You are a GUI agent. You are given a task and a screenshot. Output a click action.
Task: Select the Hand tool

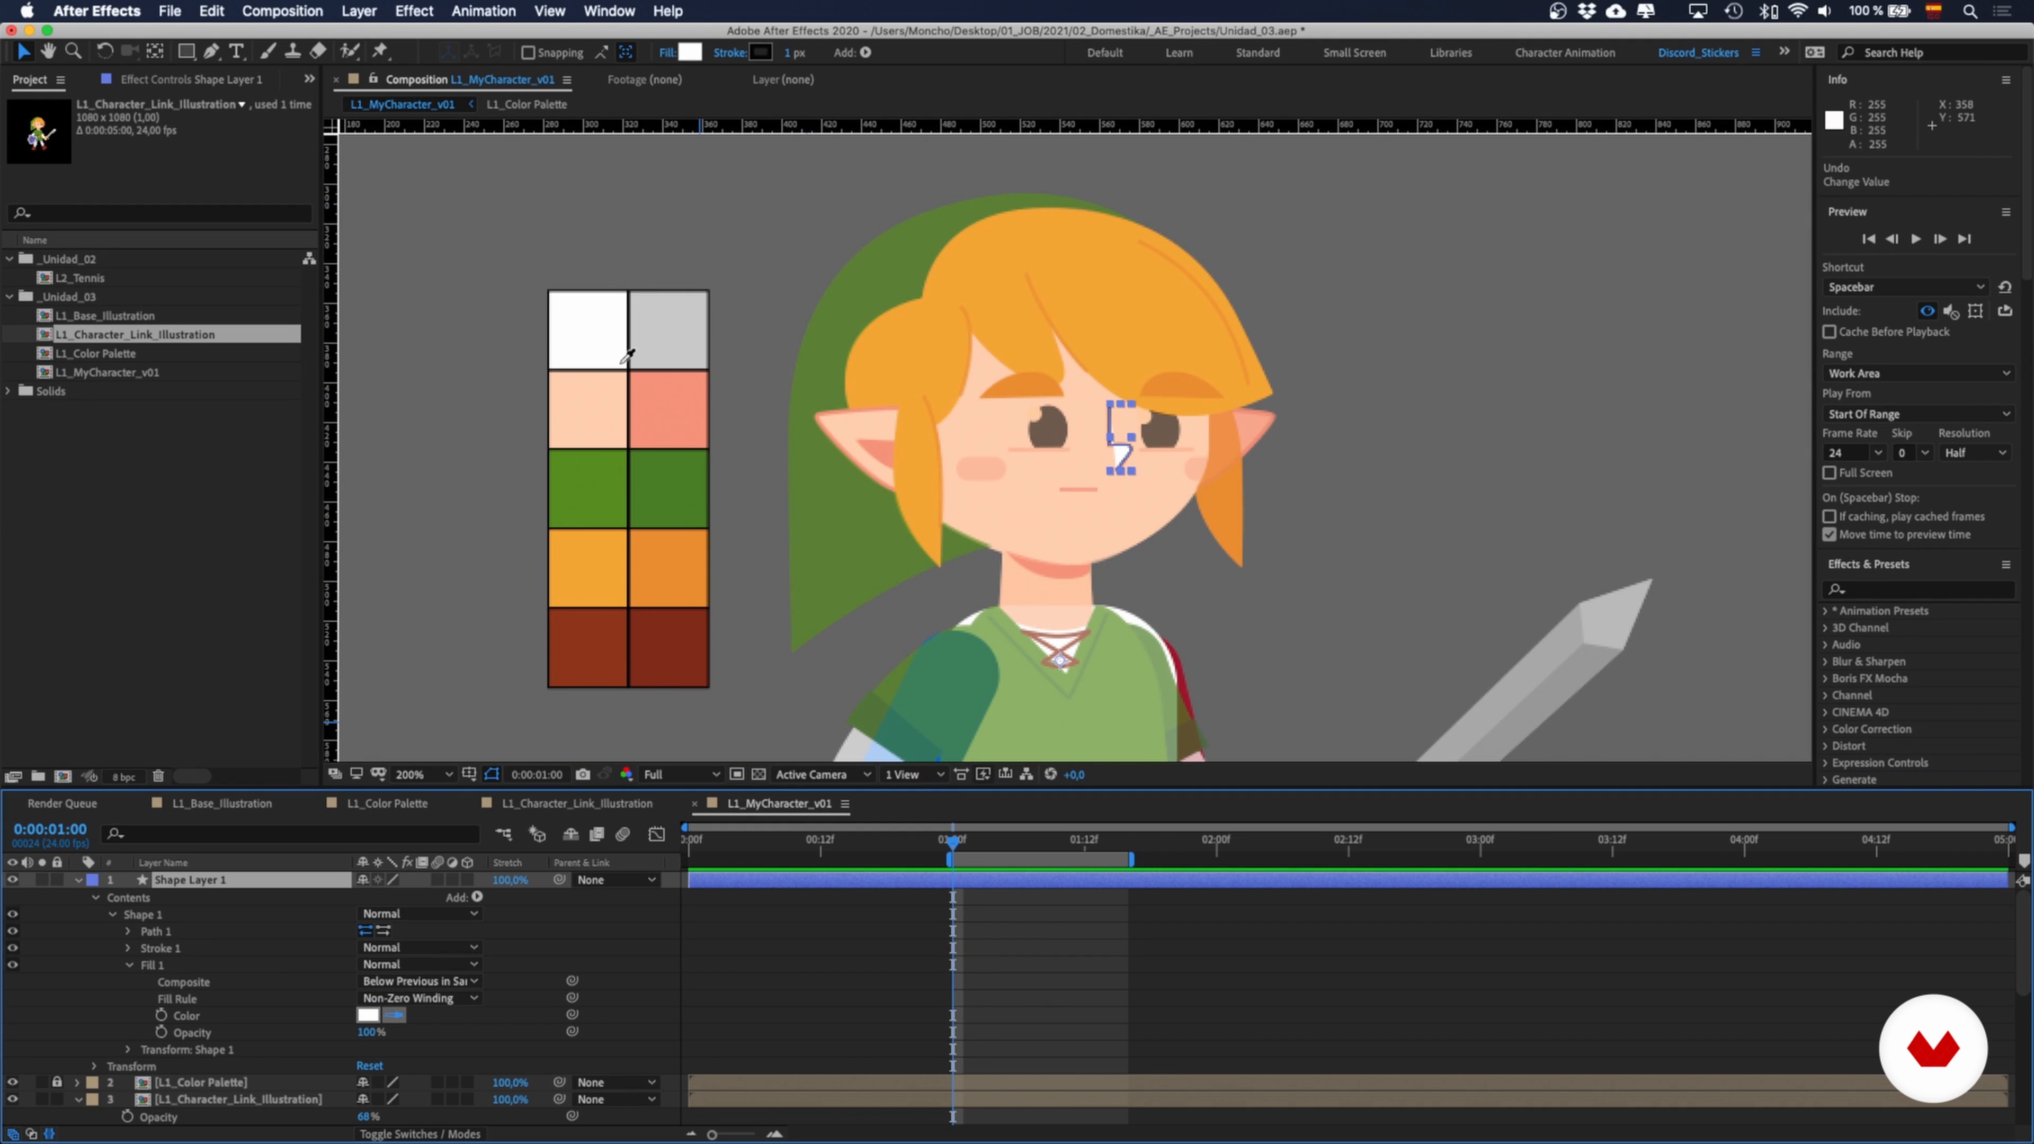pos(48,52)
